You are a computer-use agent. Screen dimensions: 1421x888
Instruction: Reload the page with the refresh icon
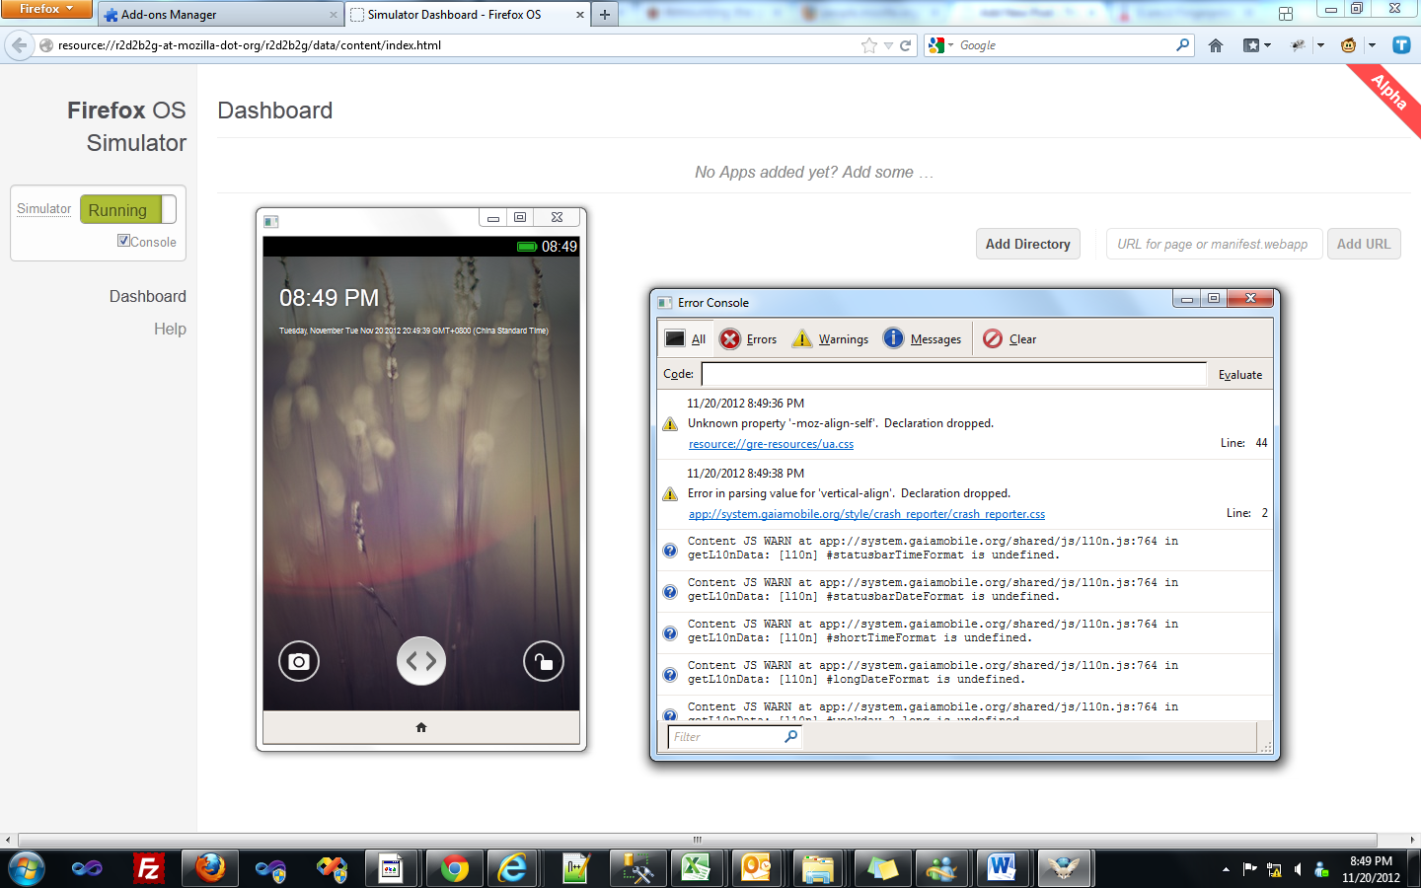coord(906,45)
